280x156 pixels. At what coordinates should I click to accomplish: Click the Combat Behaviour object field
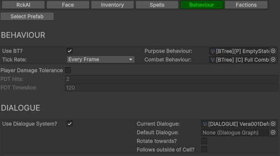pyautogui.click(x=243, y=59)
